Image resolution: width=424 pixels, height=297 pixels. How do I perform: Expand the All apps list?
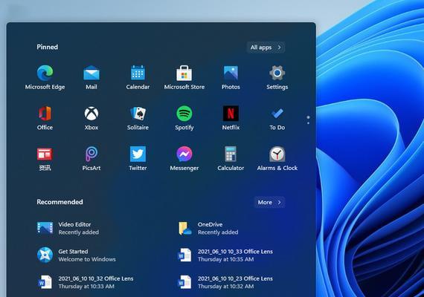click(x=266, y=48)
